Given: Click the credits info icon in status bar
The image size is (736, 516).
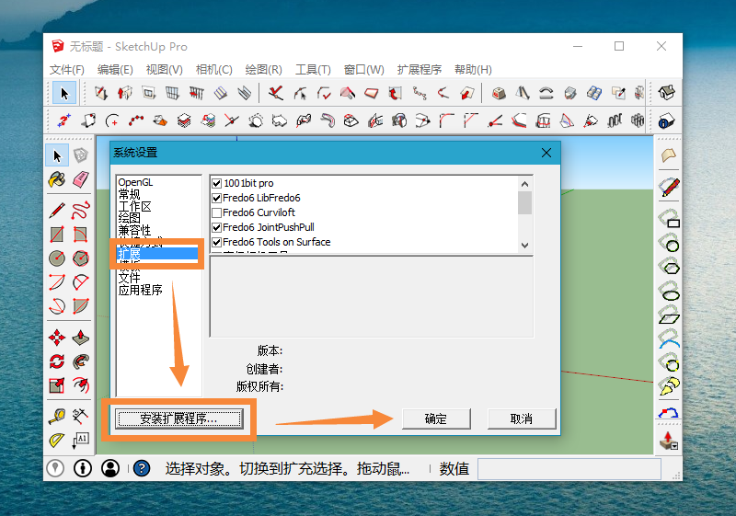Looking at the screenshot, I should pos(83,468).
